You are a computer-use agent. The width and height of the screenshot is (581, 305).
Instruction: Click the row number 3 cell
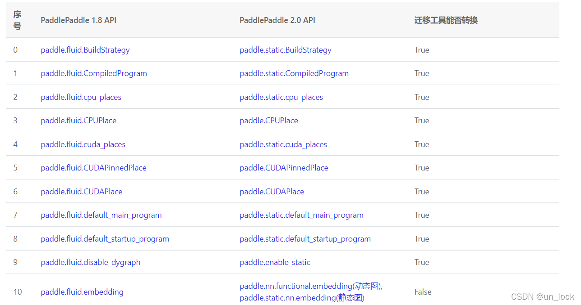pyautogui.click(x=15, y=121)
